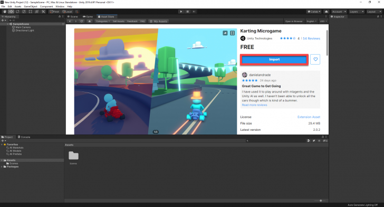
Task: Select Main Camera in the Hierarchy
Action: click(23, 27)
